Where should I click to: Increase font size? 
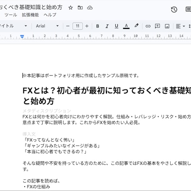[87, 26]
